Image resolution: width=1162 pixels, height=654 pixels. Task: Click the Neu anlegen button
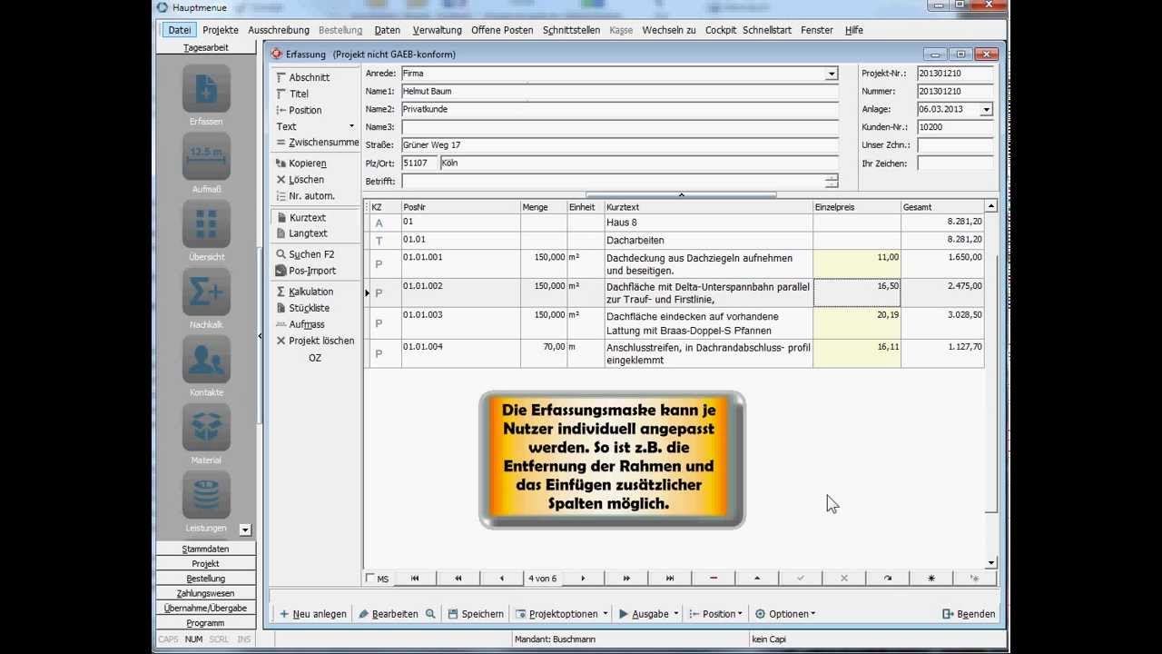[313, 614]
